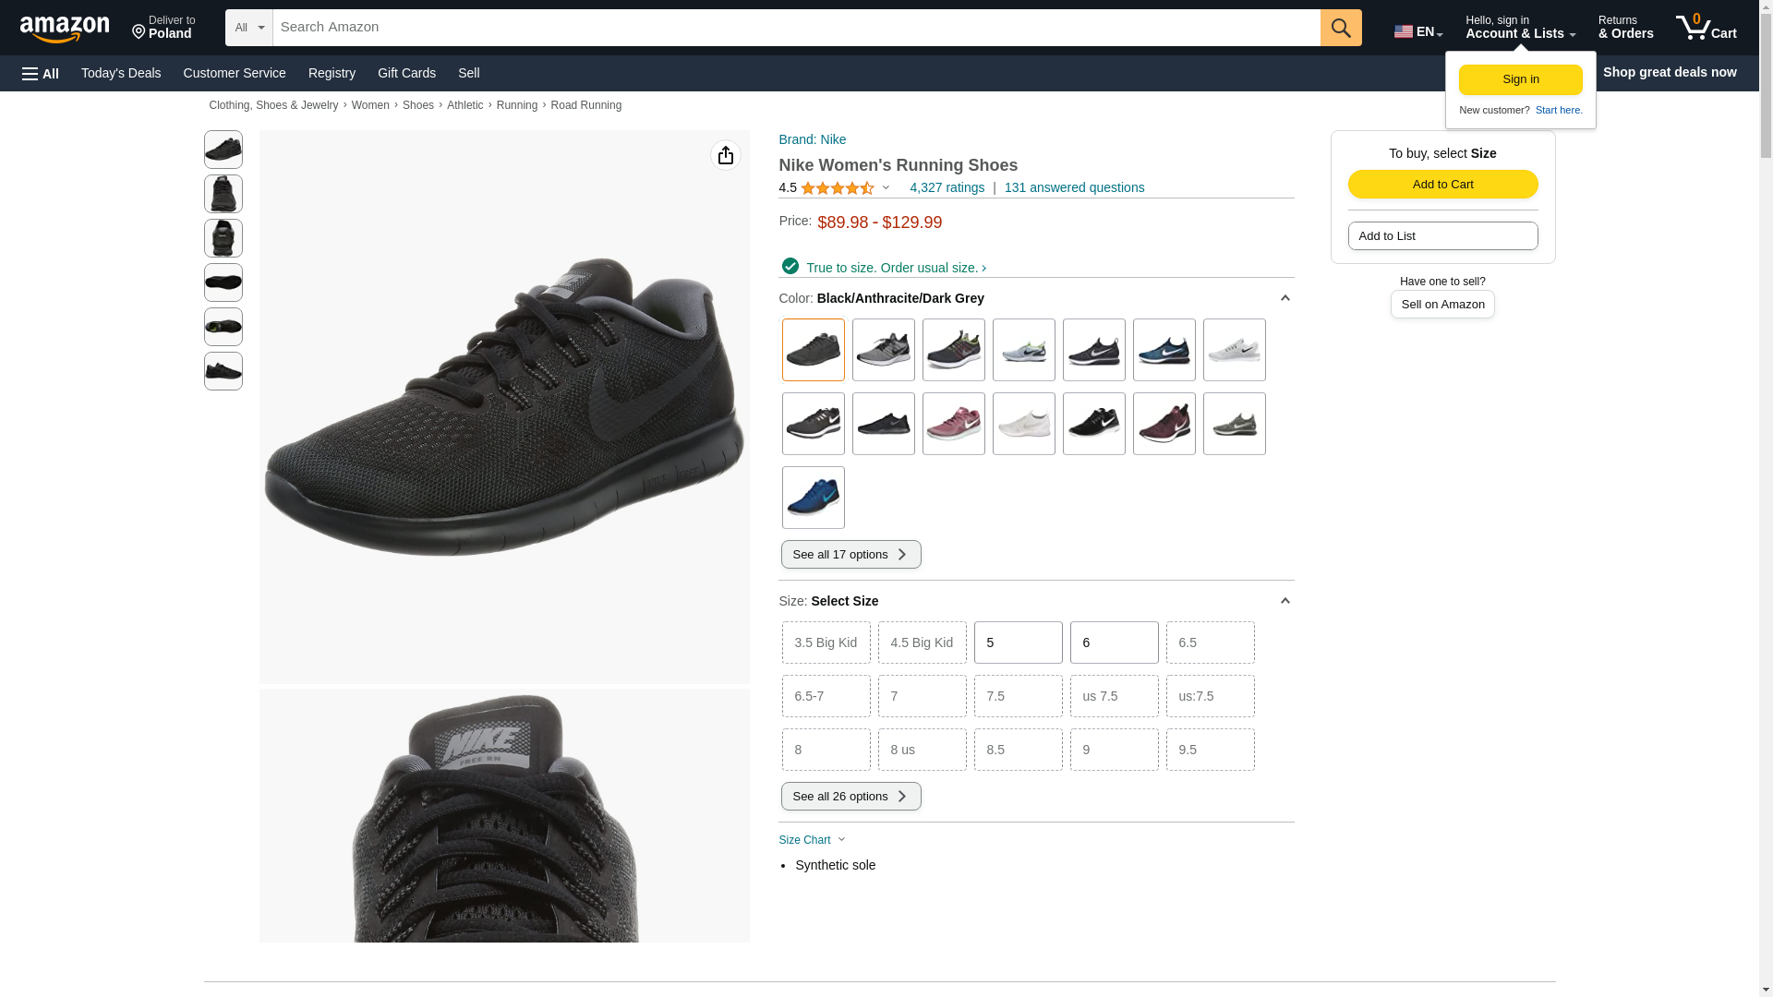Image resolution: width=1773 pixels, height=997 pixels.
Task: Collapse the Color section chevron
Action: click(x=1285, y=298)
